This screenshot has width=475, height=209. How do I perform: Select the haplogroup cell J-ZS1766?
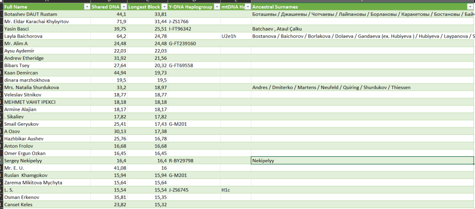click(x=193, y=22)
